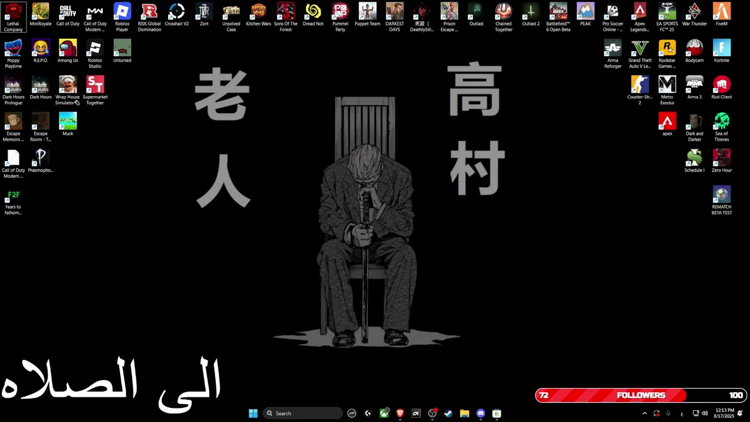
Task: Click Dark Hours Prologue shortcut
Action: tap(13, 91)
